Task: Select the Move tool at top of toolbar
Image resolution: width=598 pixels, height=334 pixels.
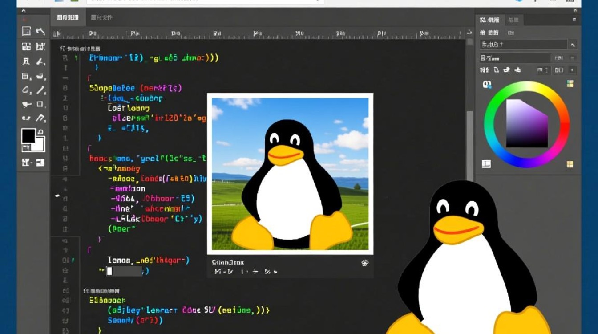Action: [26, 31]
